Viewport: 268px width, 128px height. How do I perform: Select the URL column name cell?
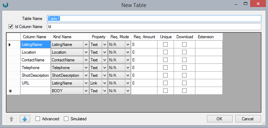pyautogui.click(x=35, y=83)
